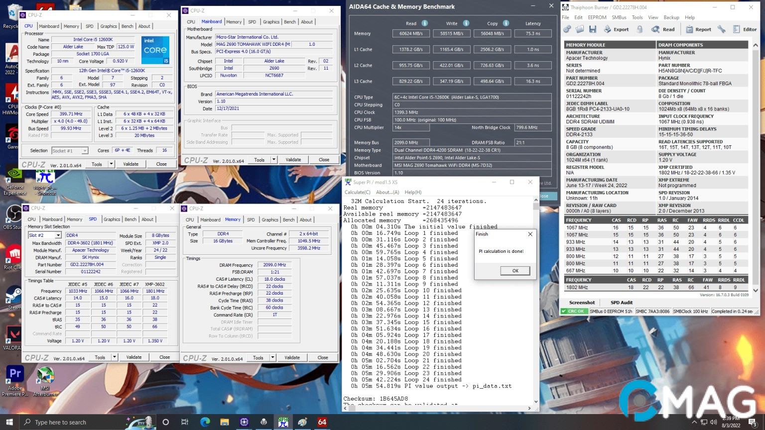Open Calculate menu in Super PI
This screenshot has width=765, height=430.
pyautogui.click(x=357, y=192)
